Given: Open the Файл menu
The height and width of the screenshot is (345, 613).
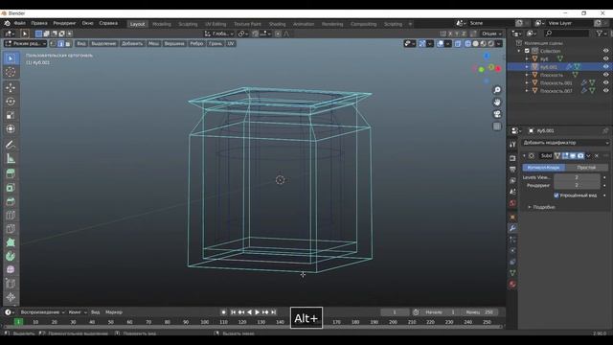Looking at the screenshot, I should [x=19, y=23].
